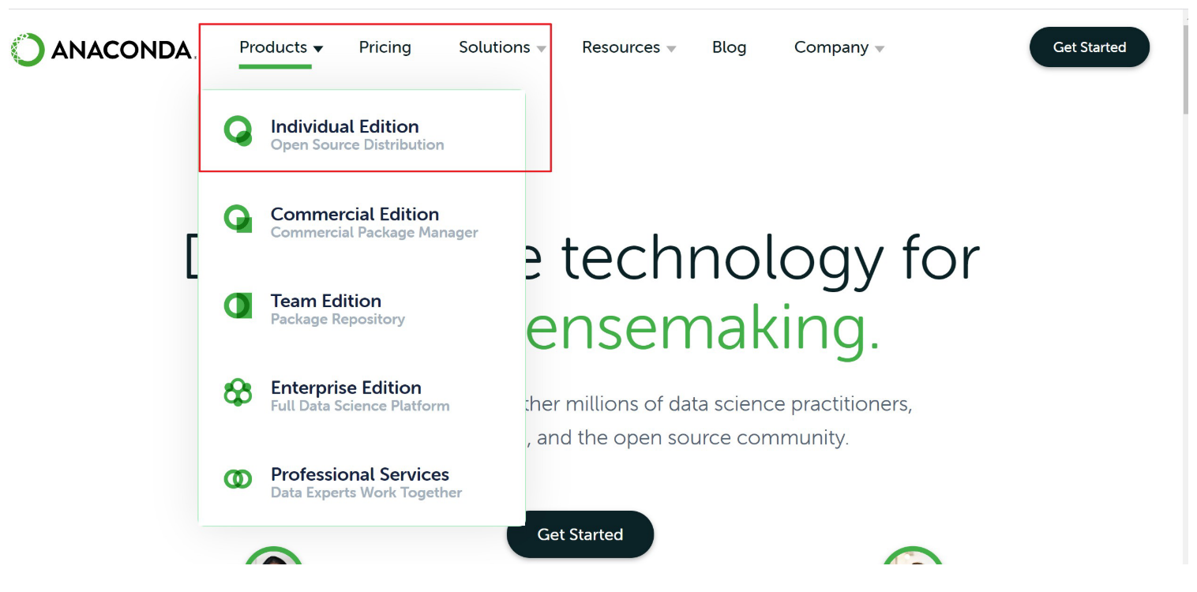Go to the Pricing page

click(385, 47)
